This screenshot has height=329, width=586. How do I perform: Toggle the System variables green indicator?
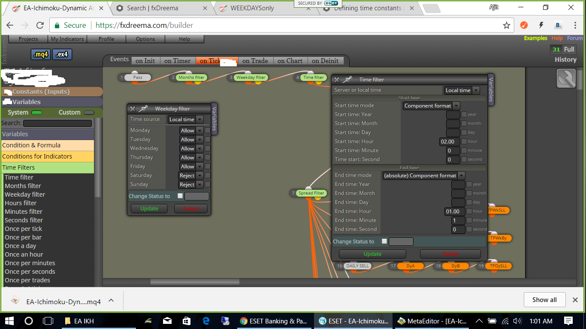point(36,113)
